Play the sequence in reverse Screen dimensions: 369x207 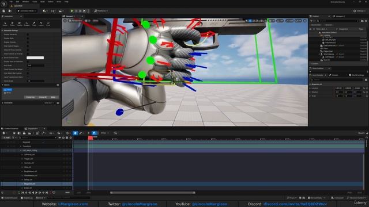[33, 193]
